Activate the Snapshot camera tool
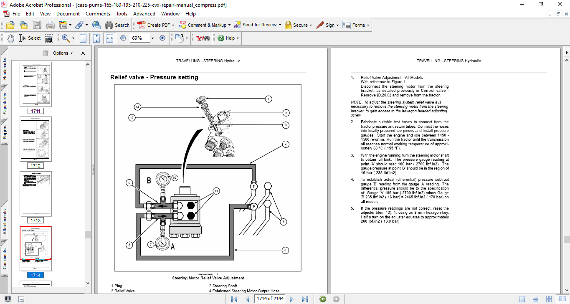 coord(49,38)
